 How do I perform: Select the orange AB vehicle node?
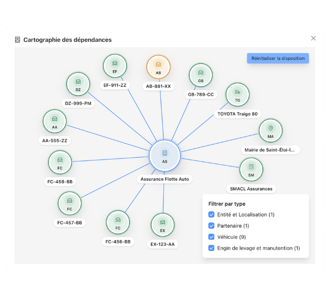[158, 67]
